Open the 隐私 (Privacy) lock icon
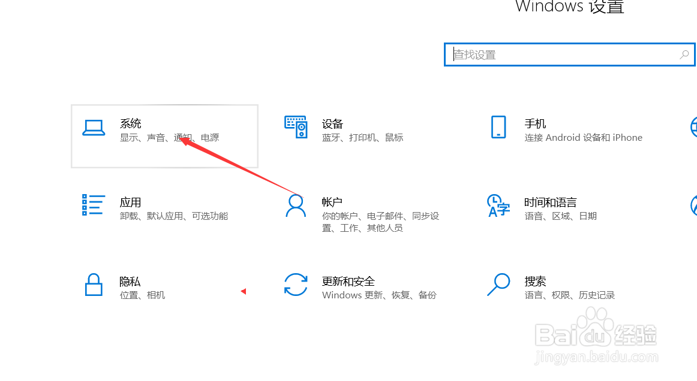This screenshot has height=381, width=697. click(x=94, y=285)
